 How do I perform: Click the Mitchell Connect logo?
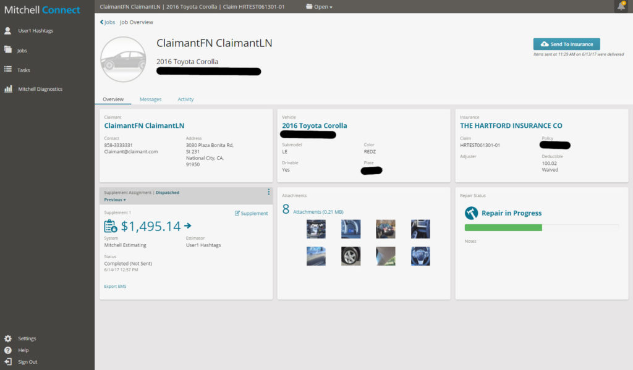42,10
